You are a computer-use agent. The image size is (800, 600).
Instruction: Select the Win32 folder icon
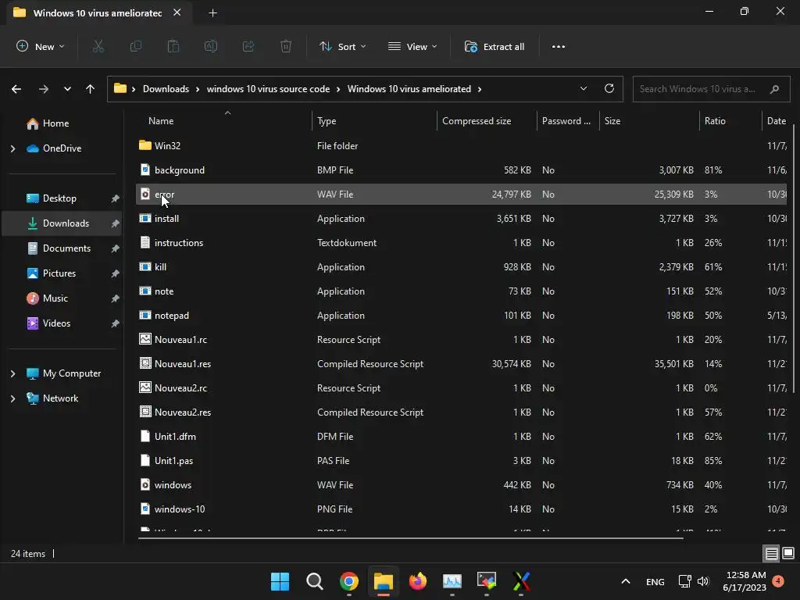click(x=145, y=145)
